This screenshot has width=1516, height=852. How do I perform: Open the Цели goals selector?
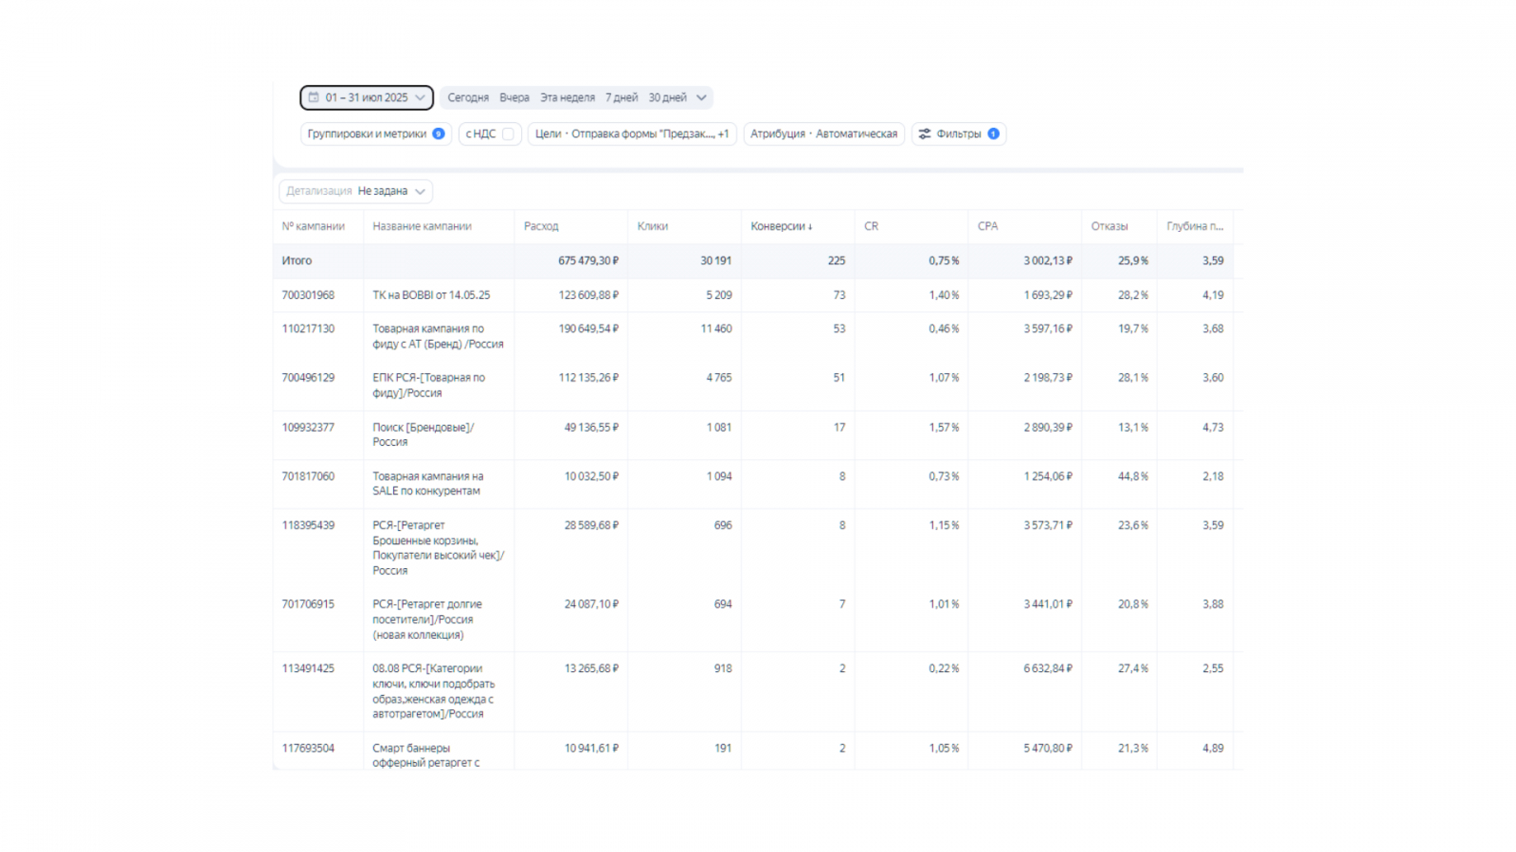(x=632, y=134)
